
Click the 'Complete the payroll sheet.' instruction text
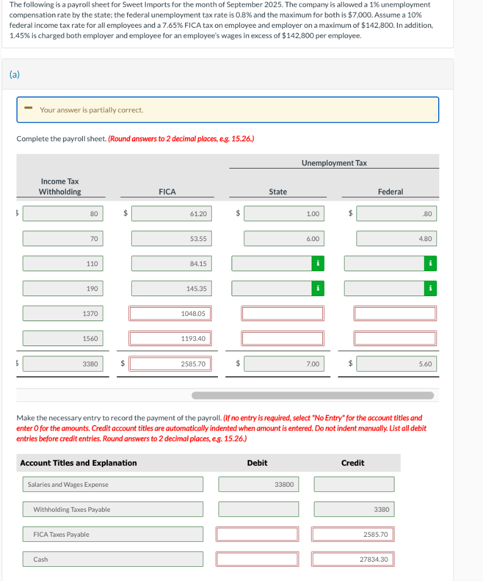pyautogui.click(x=61, y=138)
